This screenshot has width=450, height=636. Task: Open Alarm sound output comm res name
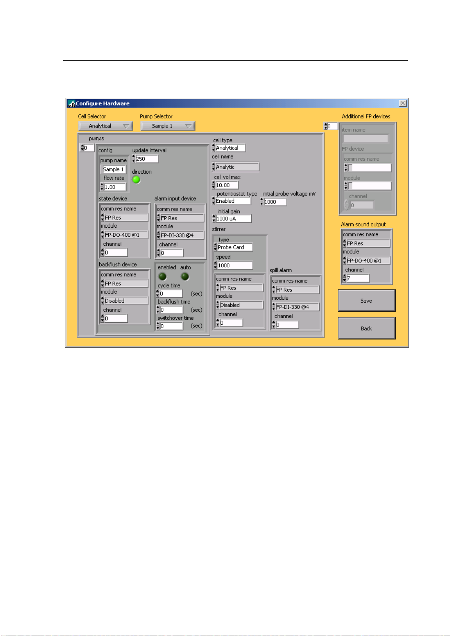(x=368, y=243)
